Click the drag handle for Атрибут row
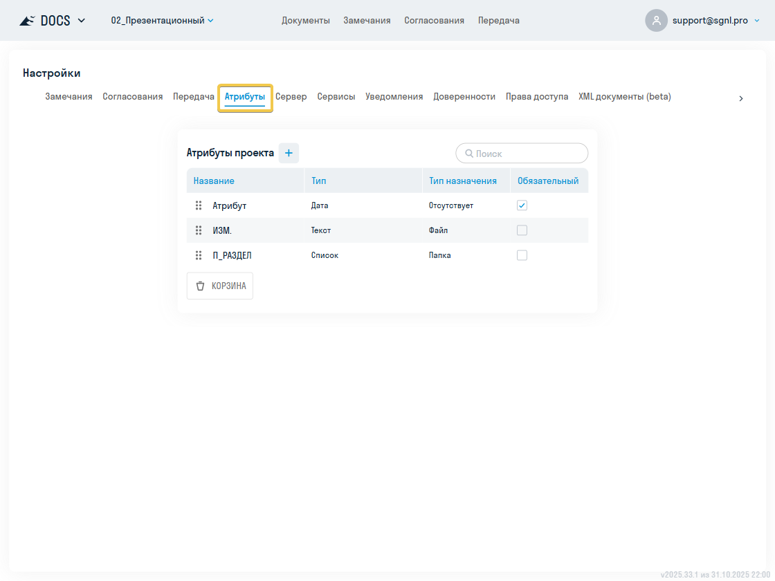 click(199, 205)
